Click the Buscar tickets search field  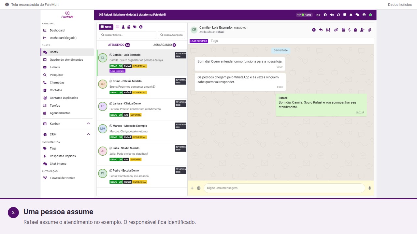tap(127, 35)
